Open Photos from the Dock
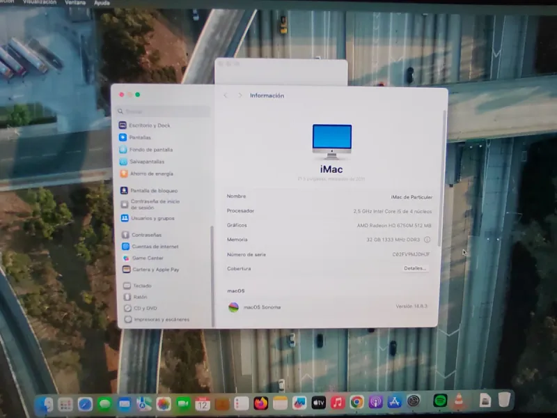 (164, 404)
